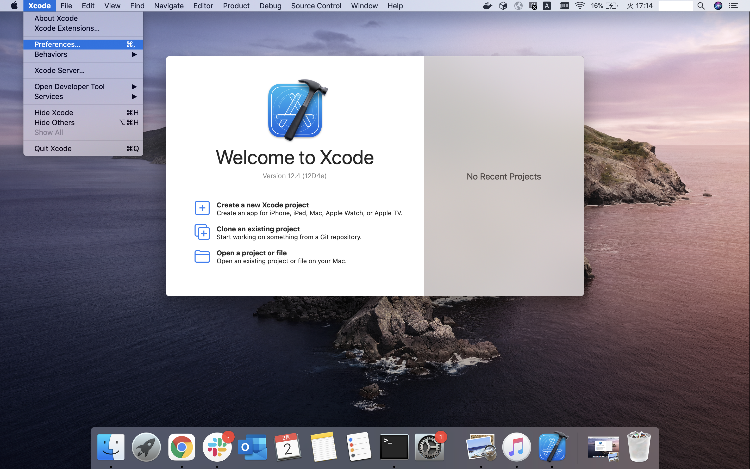The image size is (750, 469).
Task: Open Notes in the Dock
Action: [x=323, y=447]
